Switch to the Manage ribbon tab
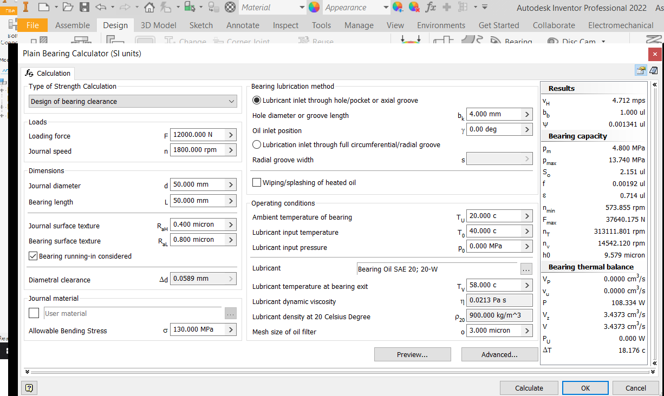 coord(359,25)
